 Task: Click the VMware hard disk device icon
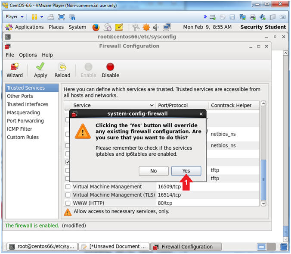[x=213, y=17]
